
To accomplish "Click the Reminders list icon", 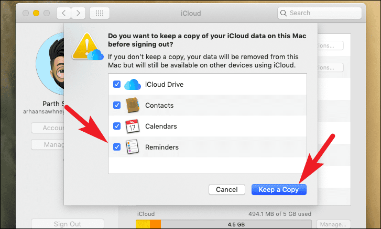I will (133, 147).
